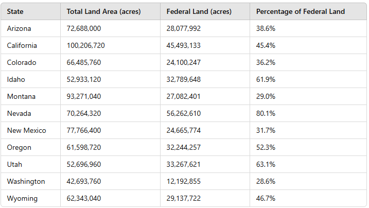Select California's total land area 100,206,720
The height and width of the screenshot is (208, 369).
[85, 45]
